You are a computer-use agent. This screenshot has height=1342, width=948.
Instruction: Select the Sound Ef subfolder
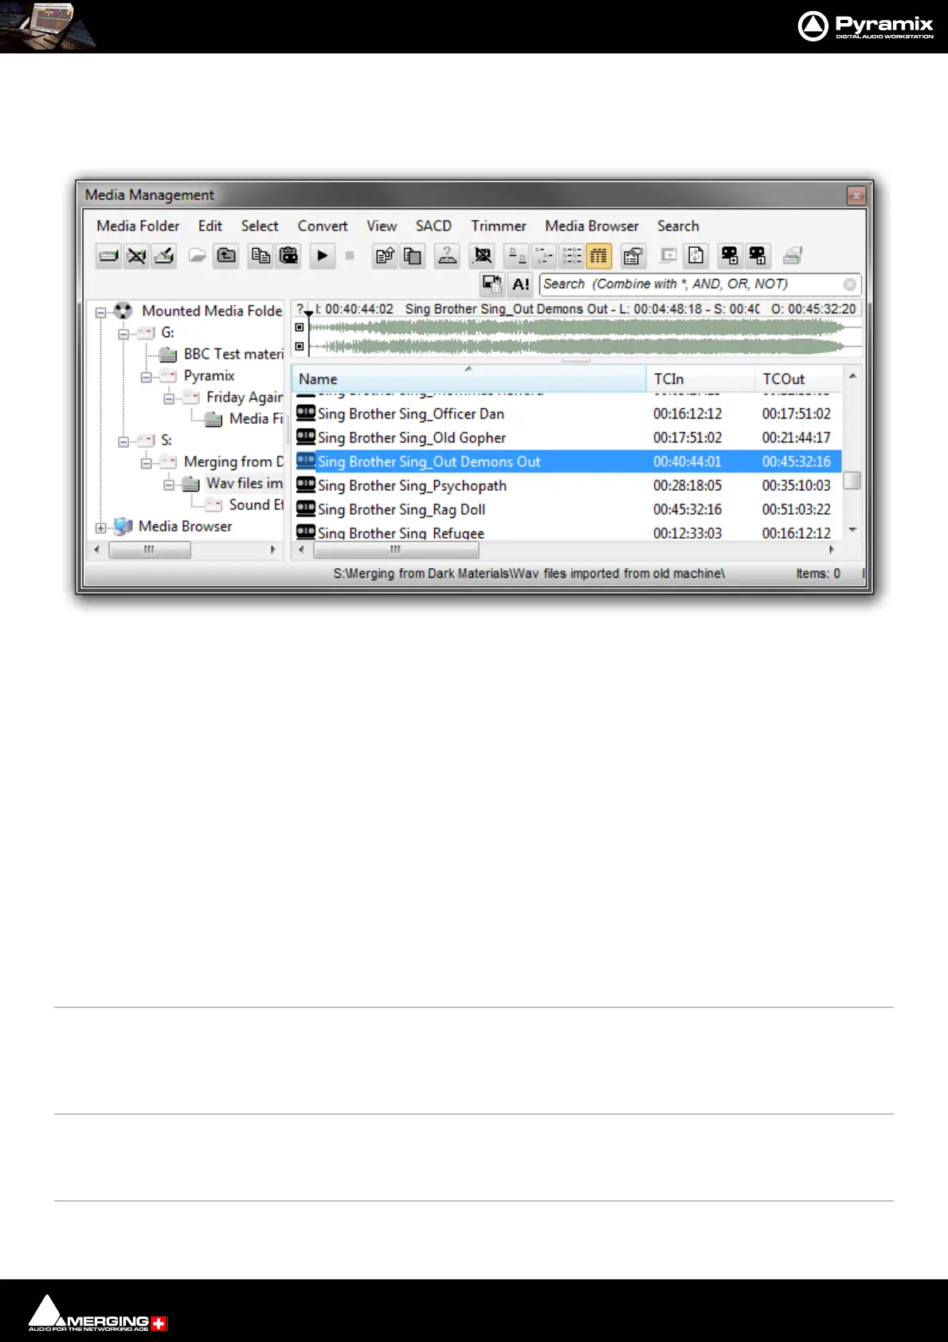point(257,504)
